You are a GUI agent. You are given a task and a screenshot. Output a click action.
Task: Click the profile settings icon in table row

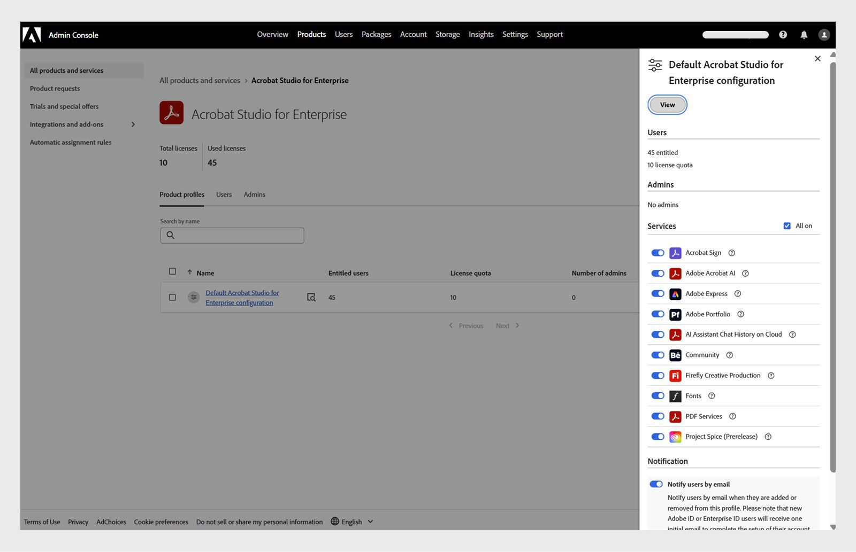[194, 297]
